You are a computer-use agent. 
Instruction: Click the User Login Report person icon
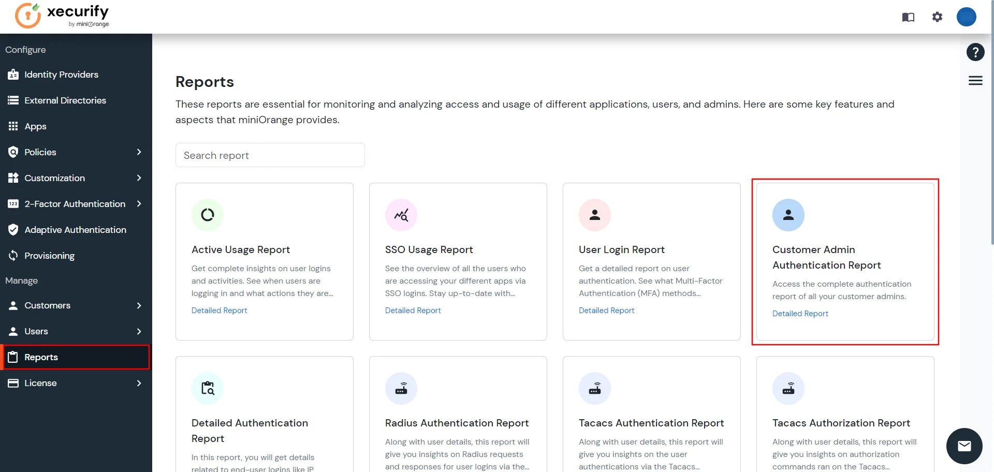594,215
